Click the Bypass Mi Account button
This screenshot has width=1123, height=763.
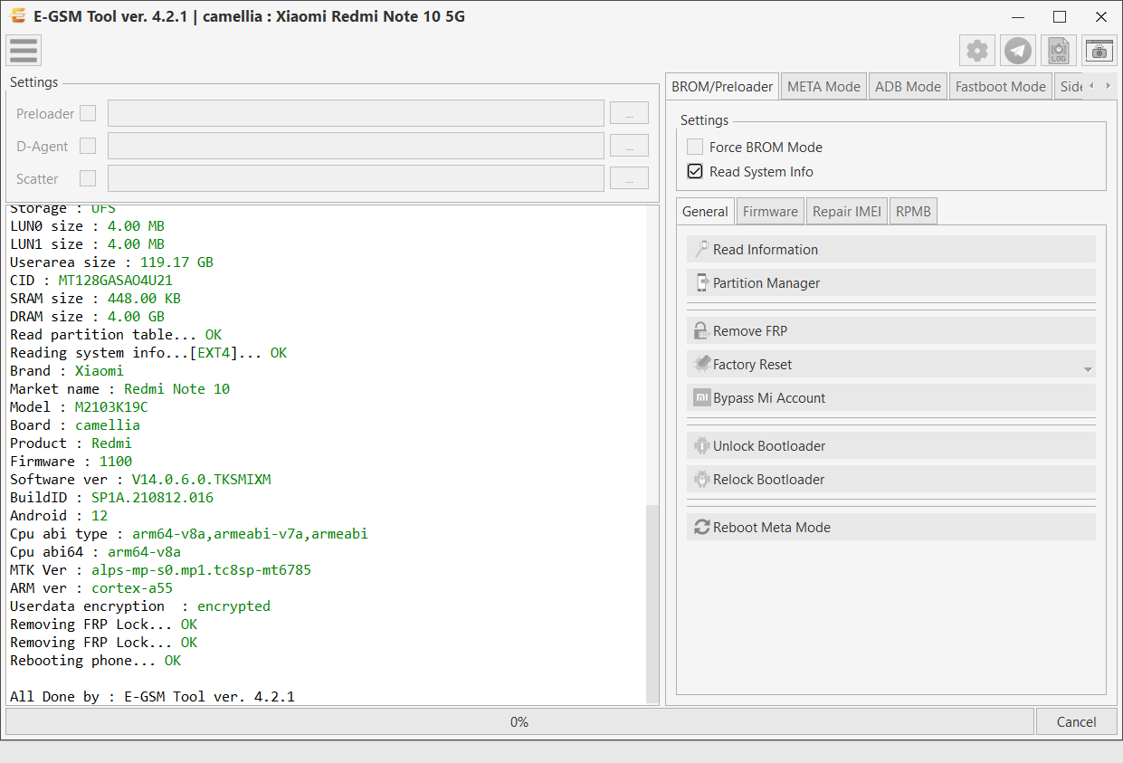891,397
